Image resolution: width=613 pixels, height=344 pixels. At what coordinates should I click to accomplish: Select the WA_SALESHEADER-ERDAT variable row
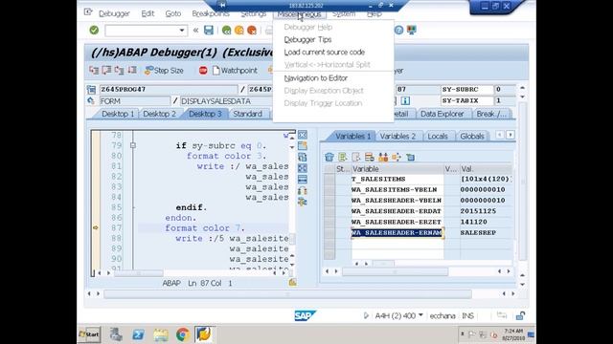coord(397,211)
